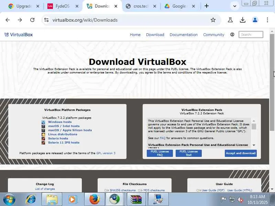Open the FAQ link in license text
The image size is (275, 206).
click(163, 138)
